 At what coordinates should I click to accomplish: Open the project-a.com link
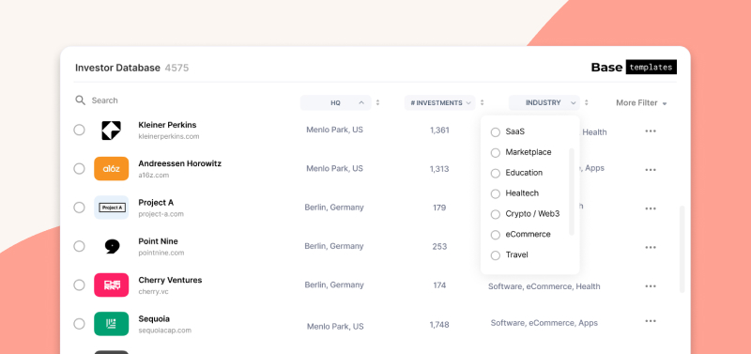tap(161, 214)
